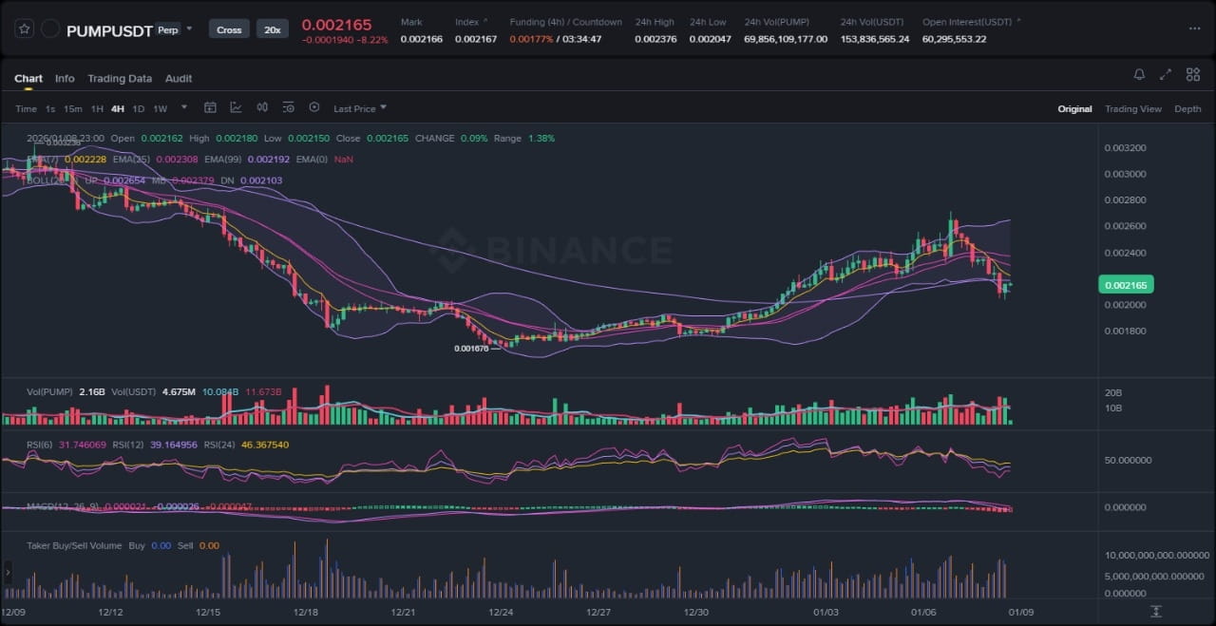Click the 01/06 date on the time axis

tap(924, 613)
